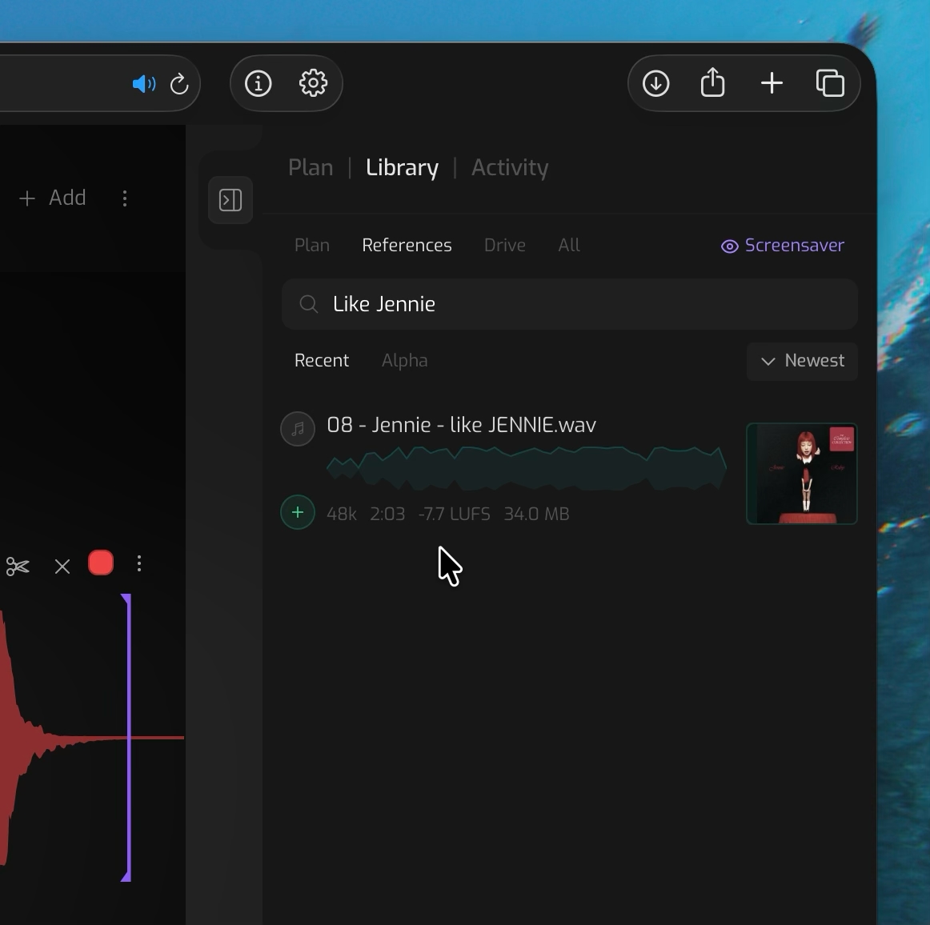Open three-dot menu next to Add
The width and height of the screenshot is (930, 925).
pos(125,198)
